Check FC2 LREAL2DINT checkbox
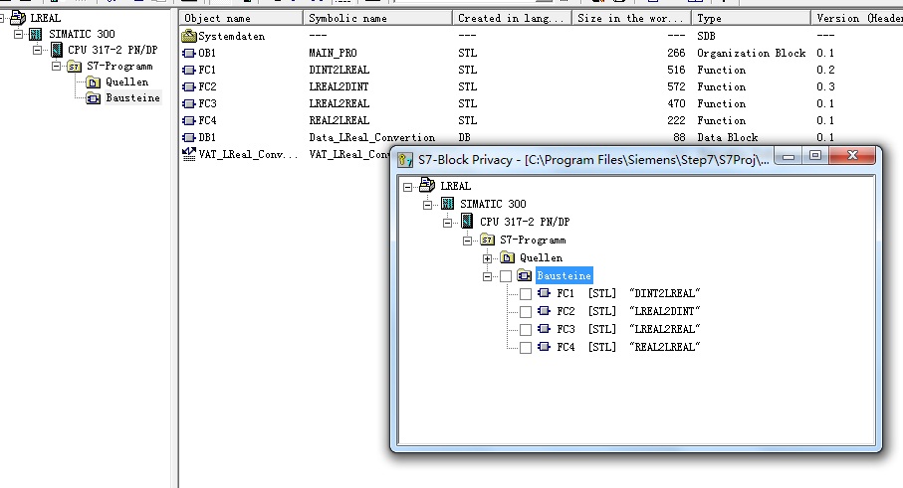The image size is (903, 488). coord(526,312)
